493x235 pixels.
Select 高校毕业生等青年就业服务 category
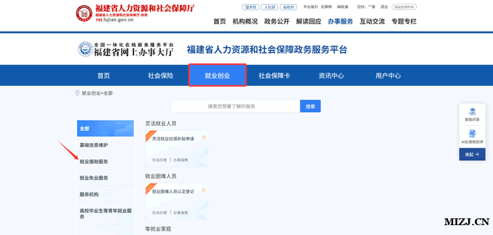[x=105, y=213]
